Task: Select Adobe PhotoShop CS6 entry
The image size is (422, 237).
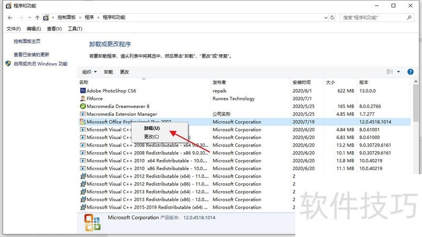Action: point(111,91)
